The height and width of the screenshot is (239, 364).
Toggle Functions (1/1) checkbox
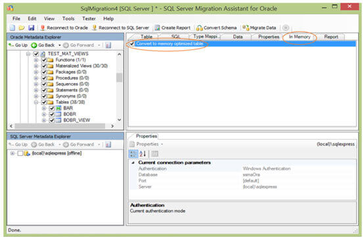click(x=43, y=60)
